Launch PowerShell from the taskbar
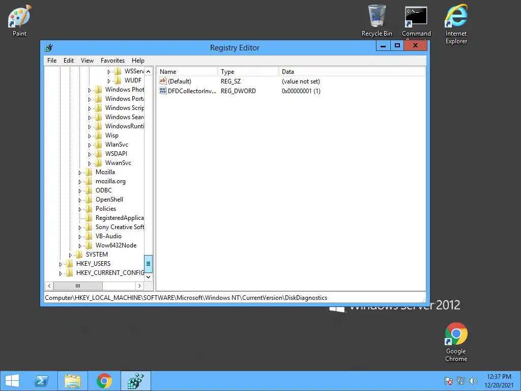The image size is (521, 391). pyautogui.click(x=42, y=381)
